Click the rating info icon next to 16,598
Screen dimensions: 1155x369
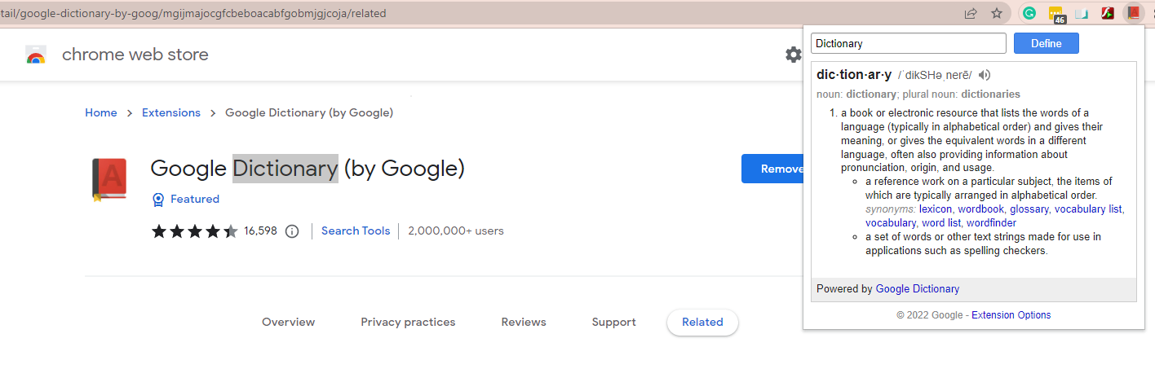point(292,231)
